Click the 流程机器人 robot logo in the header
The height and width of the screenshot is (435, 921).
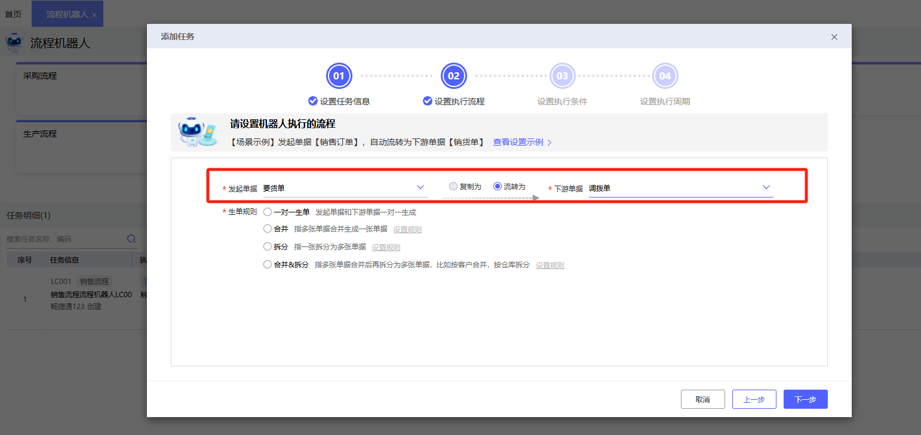[14, 43]
